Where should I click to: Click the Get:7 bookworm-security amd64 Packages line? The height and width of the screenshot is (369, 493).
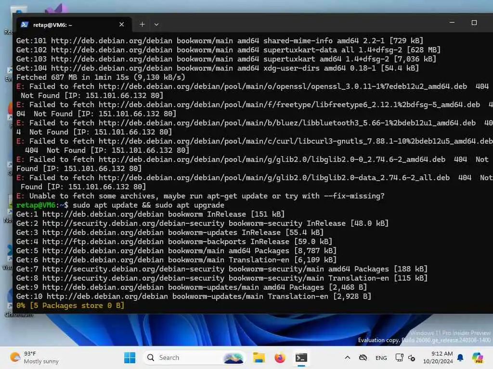pos(221,269)
